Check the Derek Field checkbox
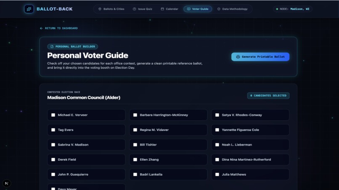The width and height of the screenshot is (339, 190). coord(53,159)
